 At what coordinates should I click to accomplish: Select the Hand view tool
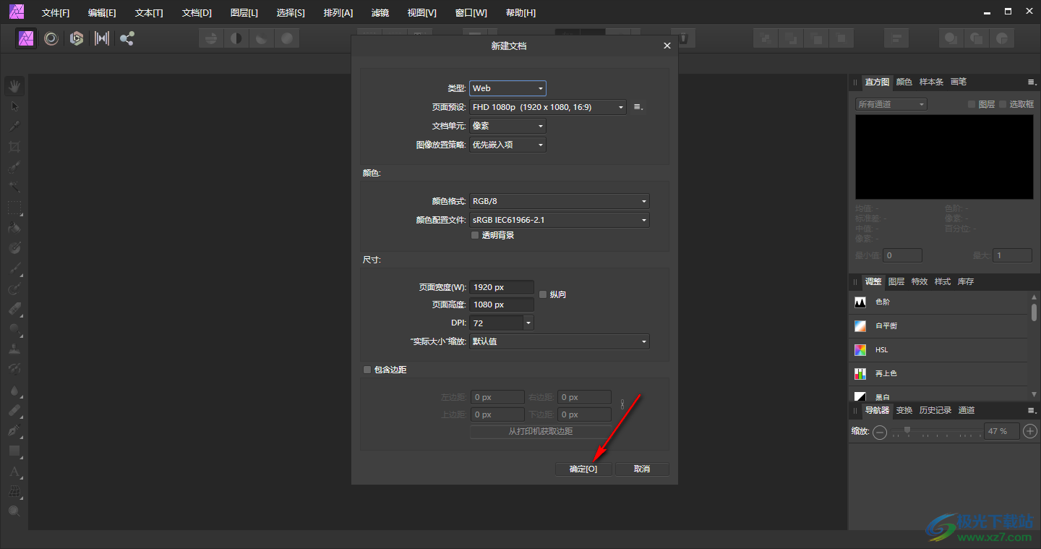pos(14,86)
